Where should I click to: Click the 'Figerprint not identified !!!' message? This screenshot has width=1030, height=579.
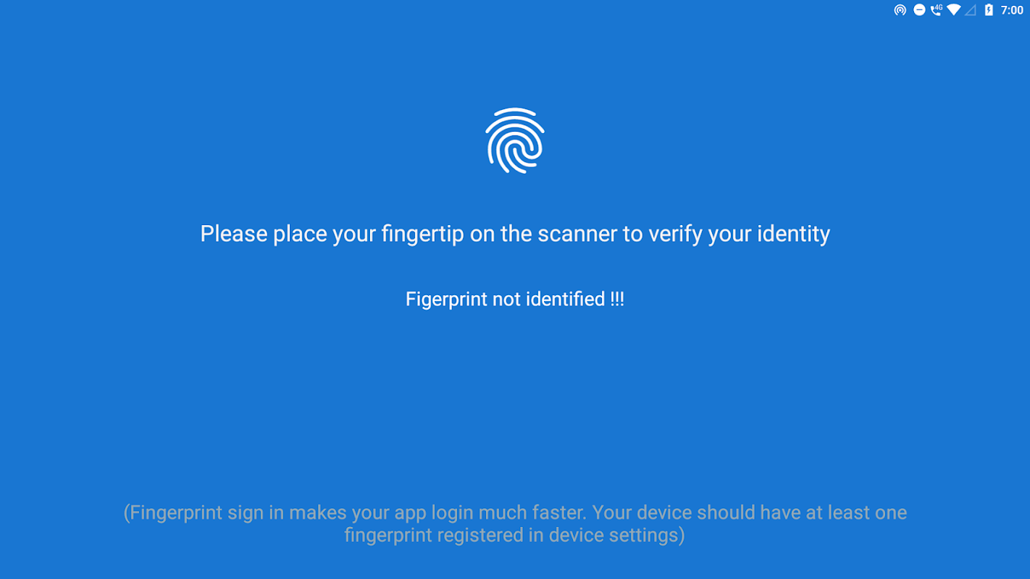point(514,299)
